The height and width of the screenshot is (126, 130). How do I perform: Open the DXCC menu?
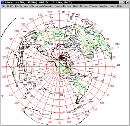click(x=10, y=6)
